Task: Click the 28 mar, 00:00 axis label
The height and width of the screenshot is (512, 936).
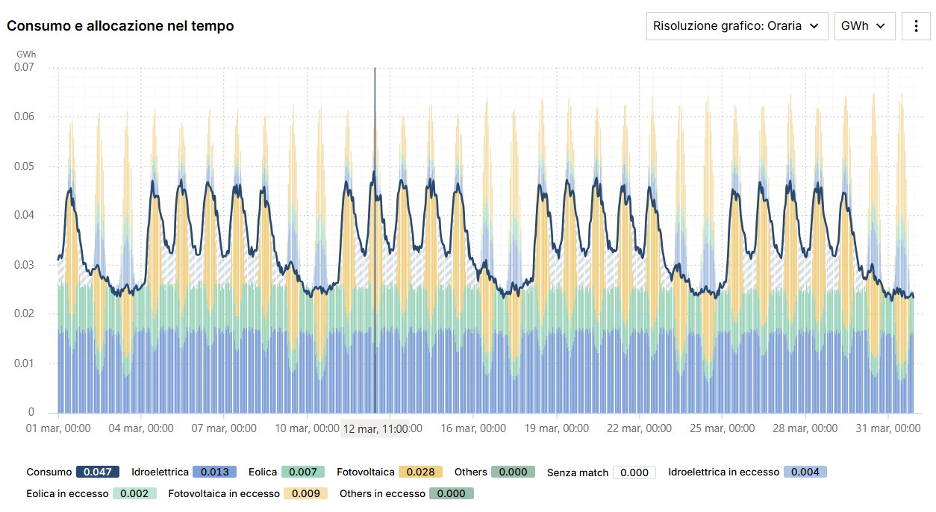Action: coord(805,428)
